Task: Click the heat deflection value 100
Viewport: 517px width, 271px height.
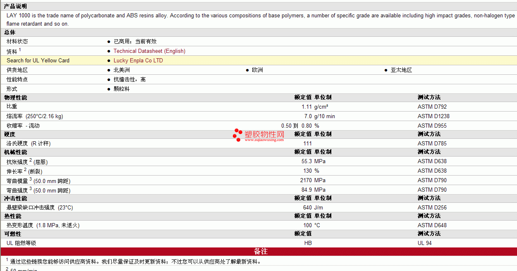Action: pos(307,226)
